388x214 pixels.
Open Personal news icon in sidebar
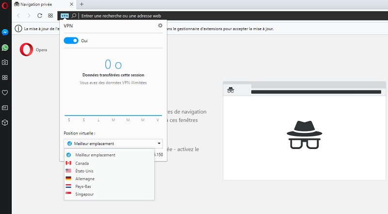coord(5,108)
